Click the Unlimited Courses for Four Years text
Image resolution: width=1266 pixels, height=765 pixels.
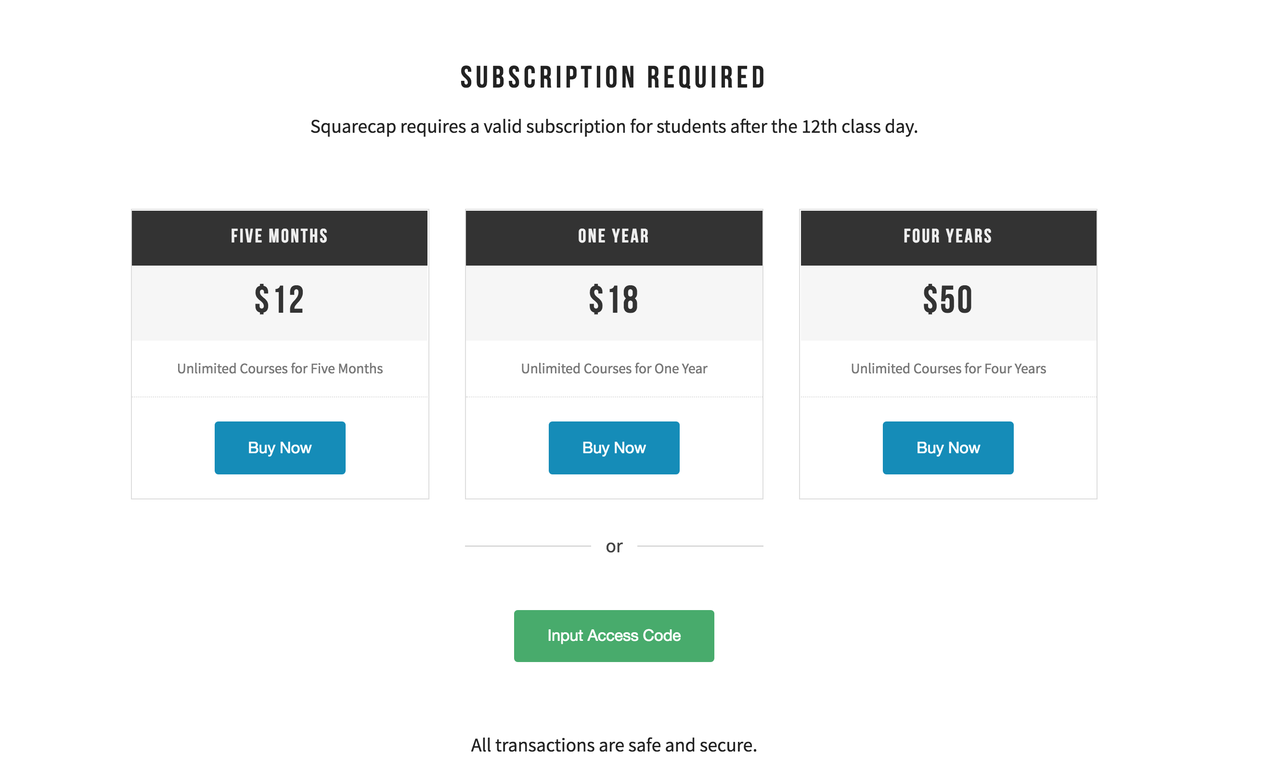tap(947, 369)
